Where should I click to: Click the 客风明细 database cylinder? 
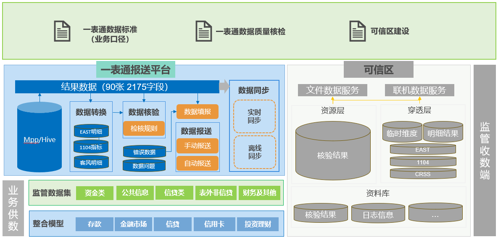(91, 162)
